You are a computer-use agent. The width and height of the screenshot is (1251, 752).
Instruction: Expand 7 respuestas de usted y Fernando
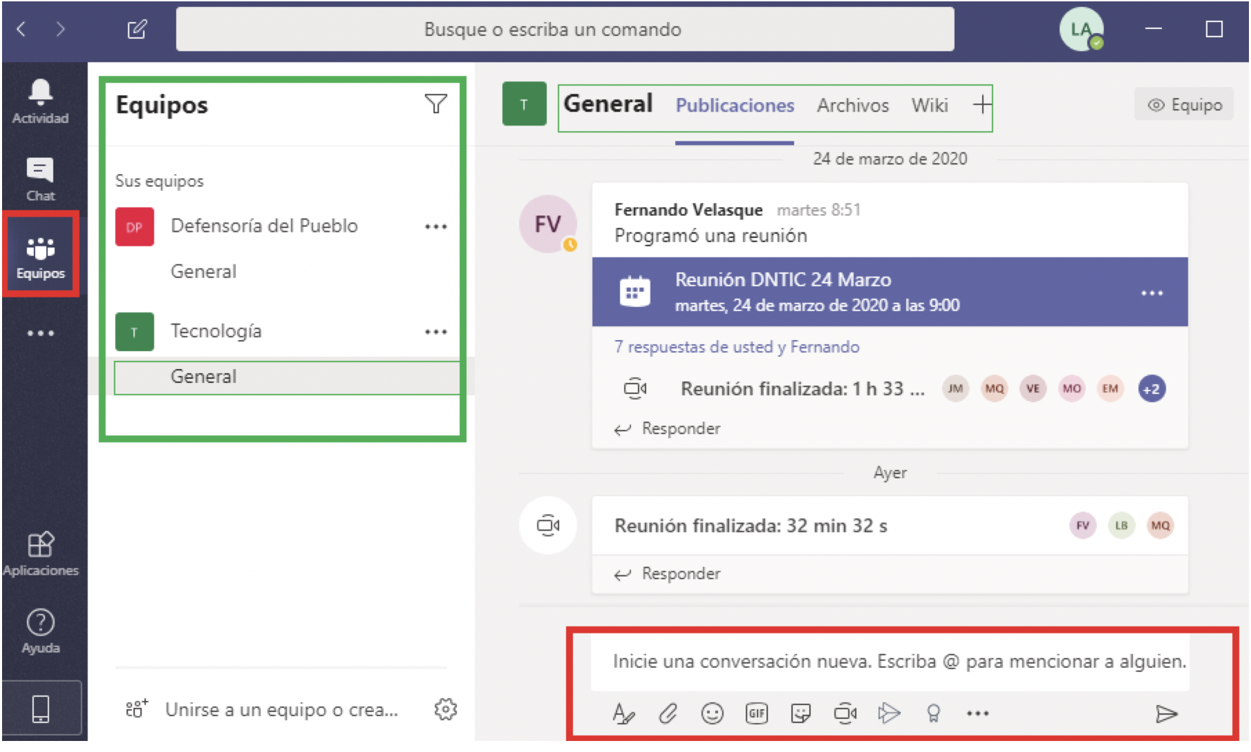(x=737, y=347)
